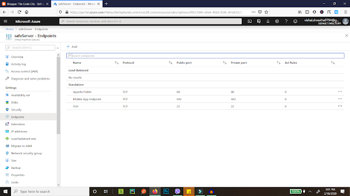Open the account avatar menu
350x196 pixels.
tap(345, 21)
